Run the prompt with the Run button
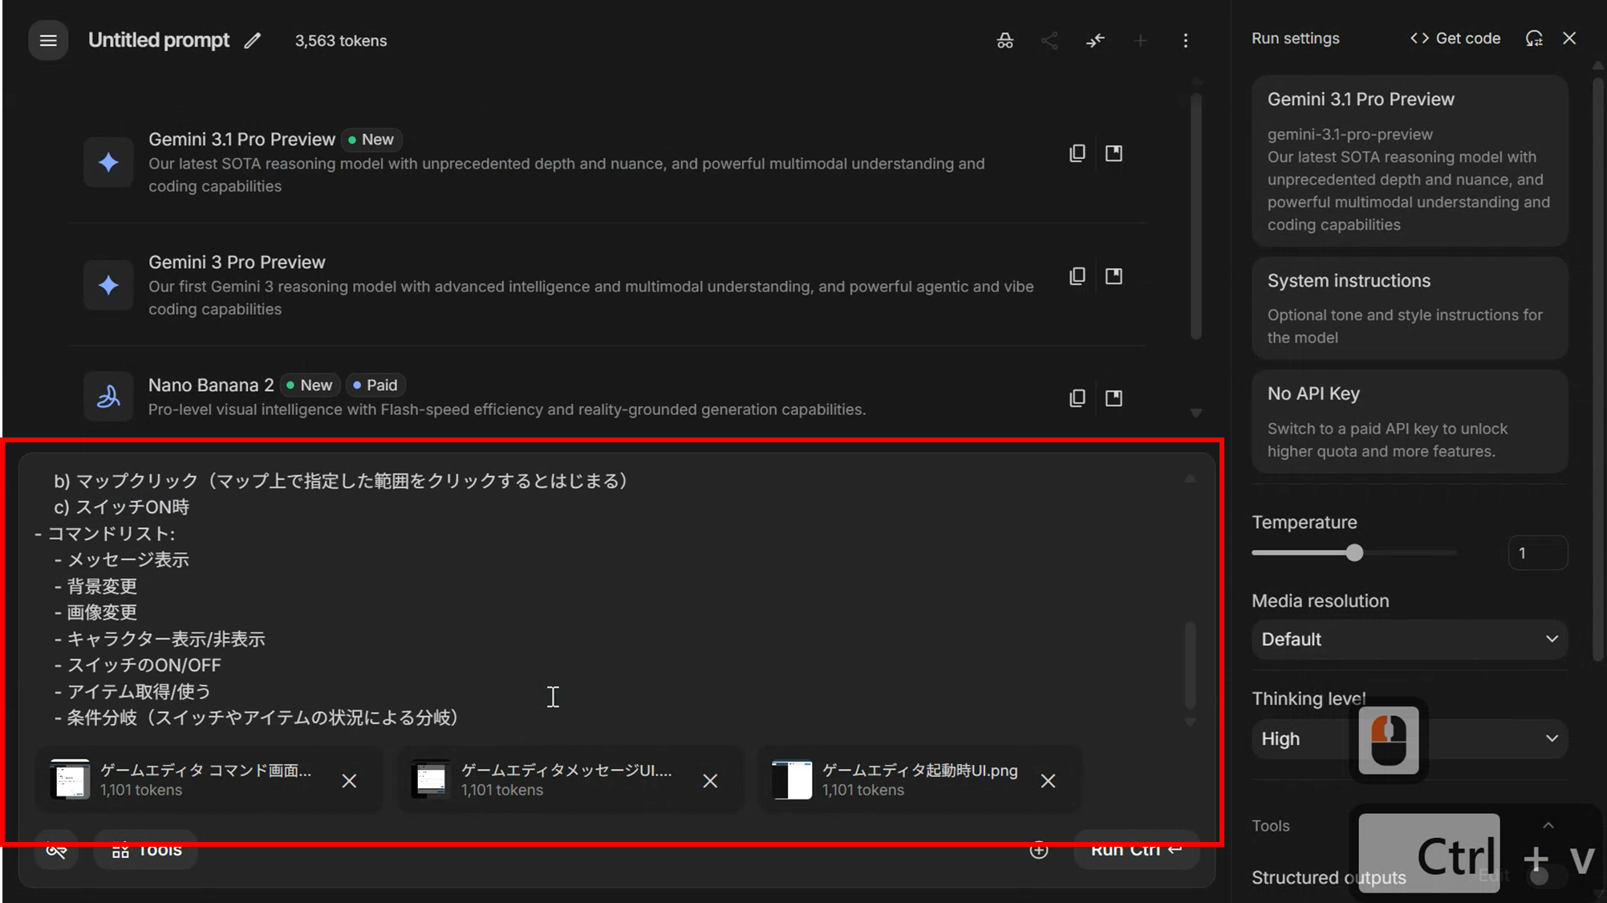 pyautogui.click(x=1137, y=850)
